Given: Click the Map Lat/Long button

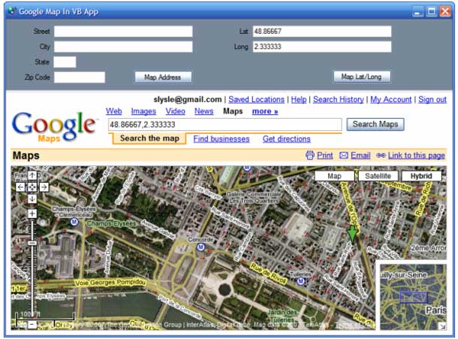Looking at the screenshot, I should [362, 77].
